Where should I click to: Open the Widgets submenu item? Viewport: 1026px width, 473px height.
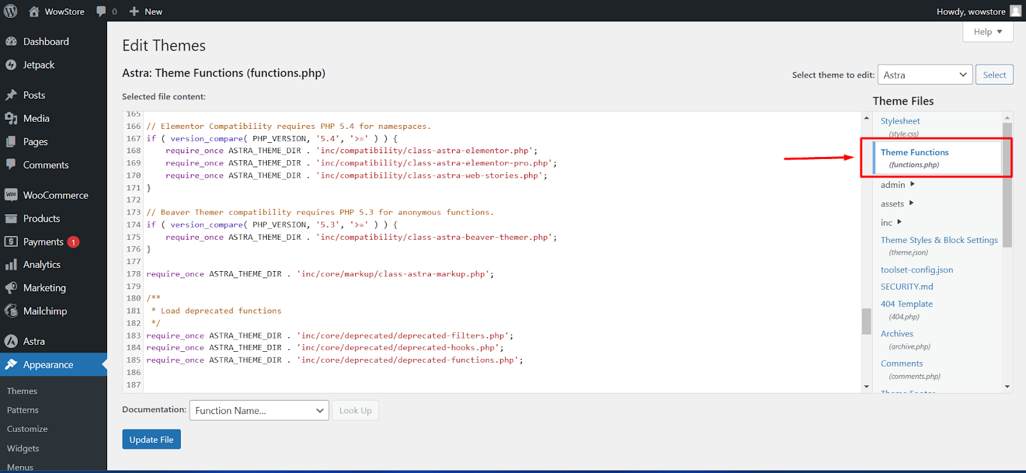[23, 449]
